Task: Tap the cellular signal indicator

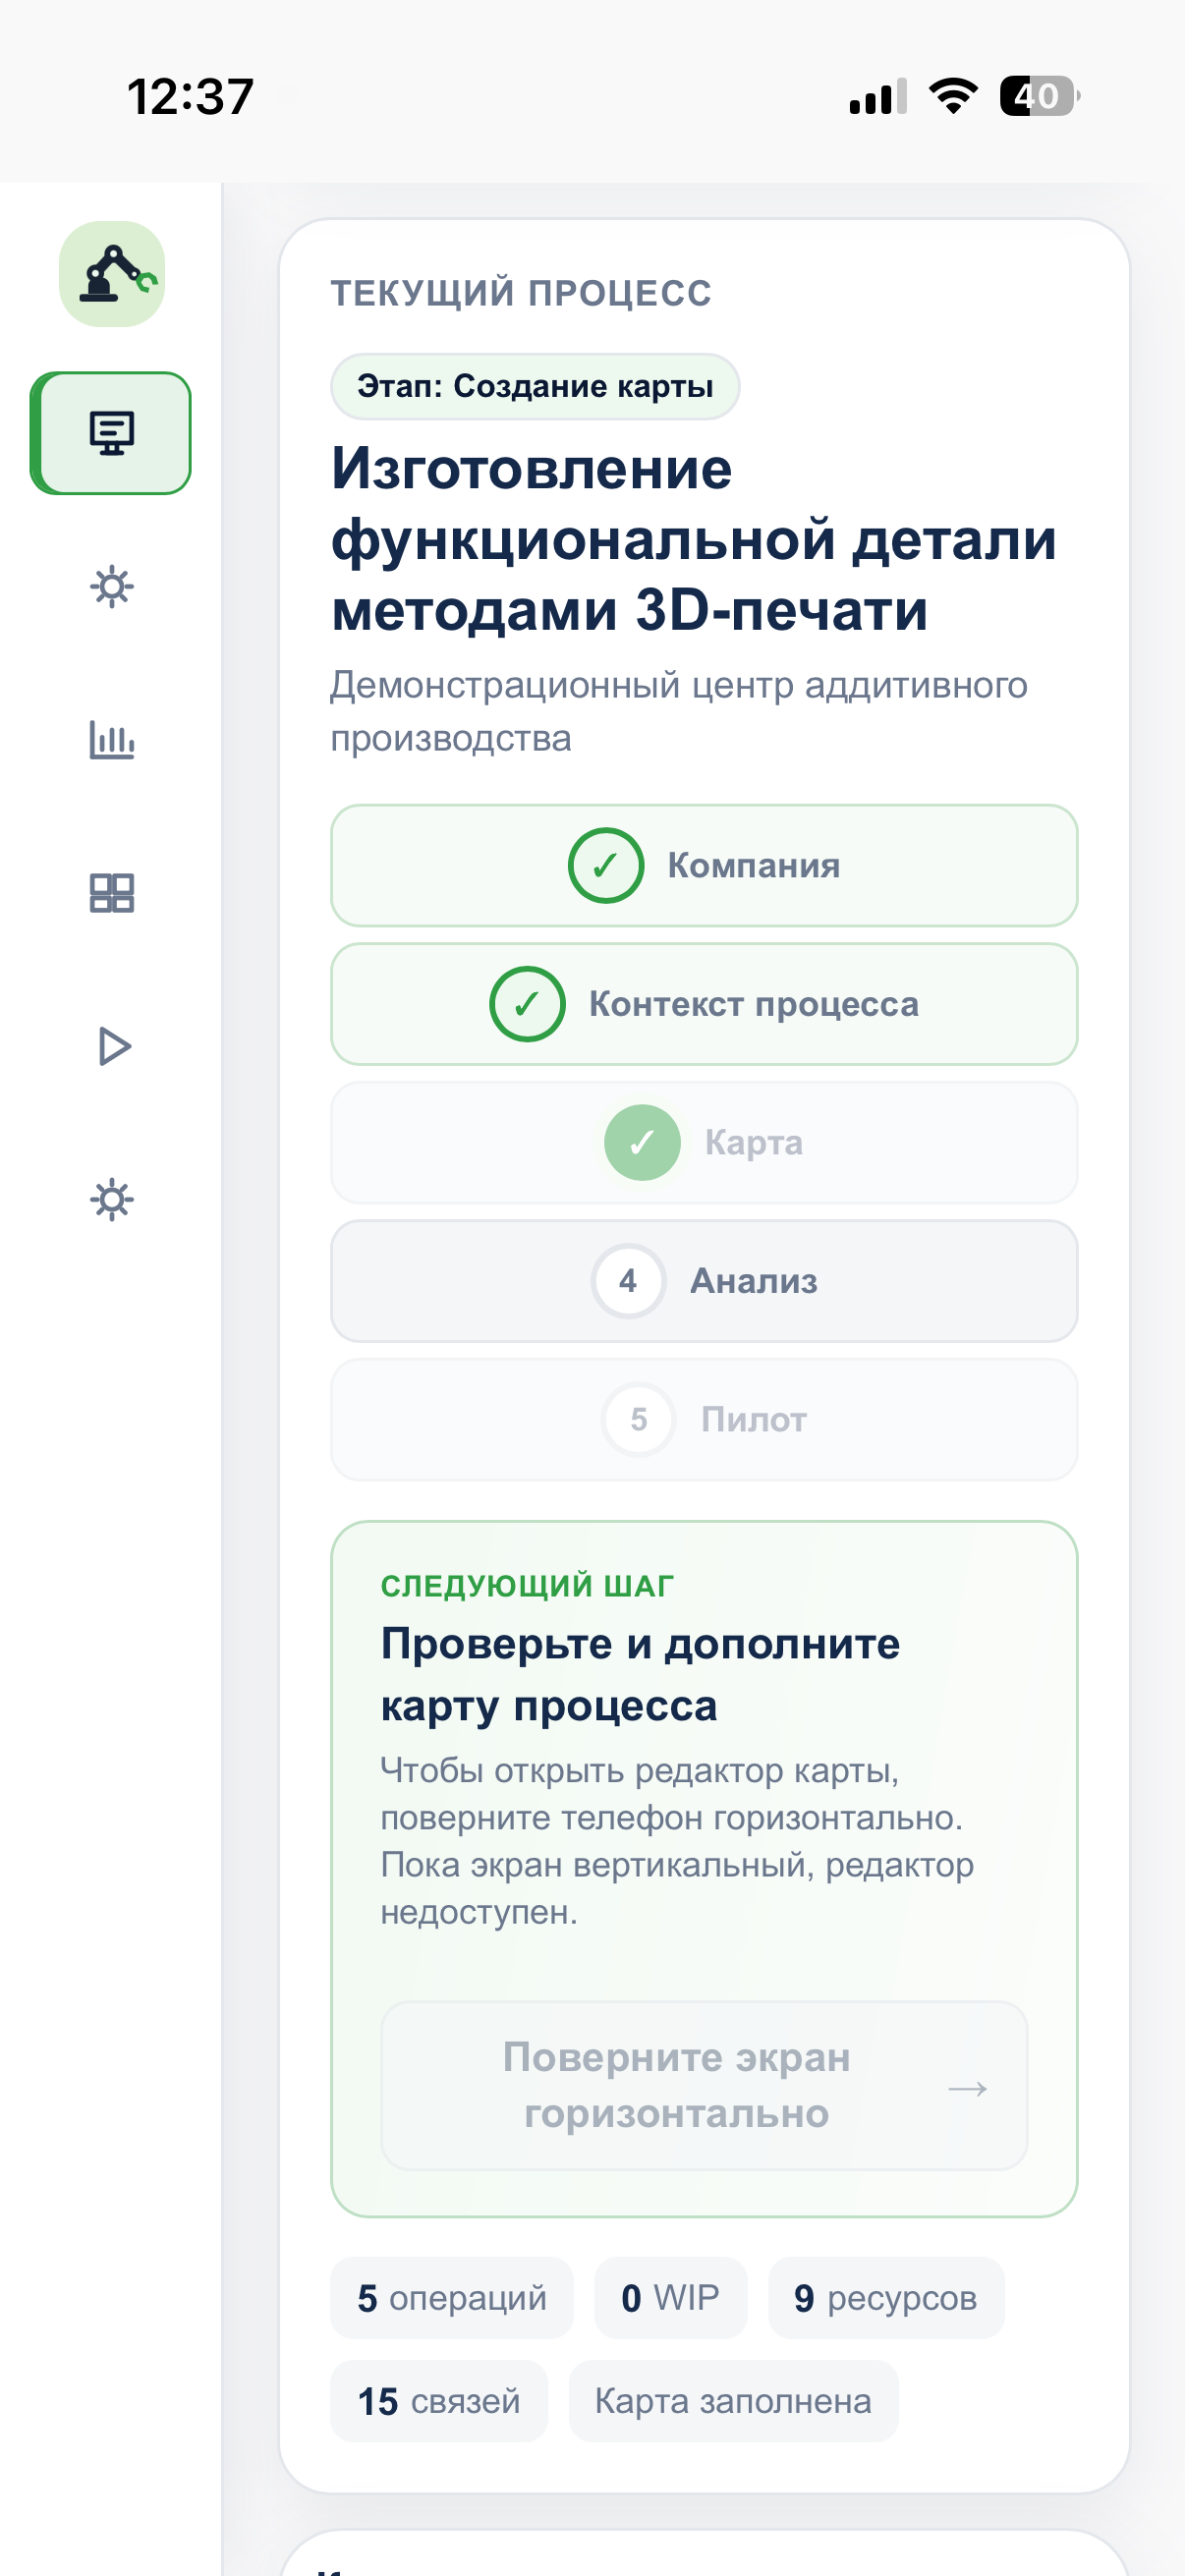Action: (x=877, y=96)
